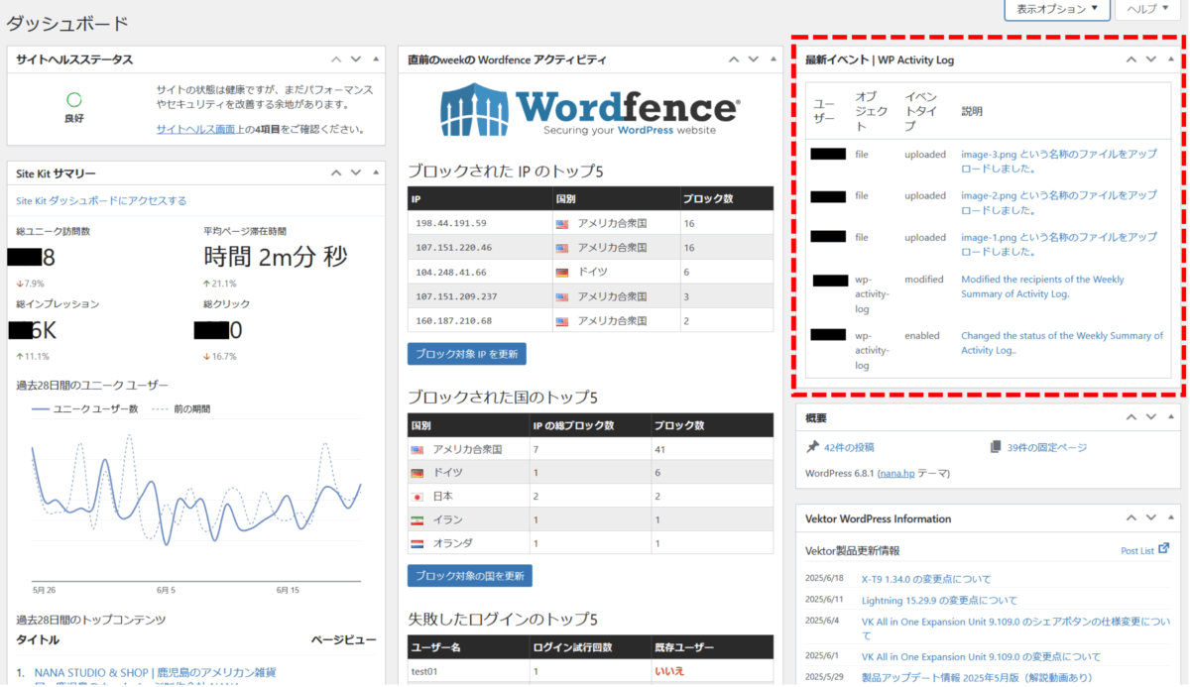The image size is (1190, 687).
Task: Open 39件の固定ページ link
Action: tap(1047, 447)
